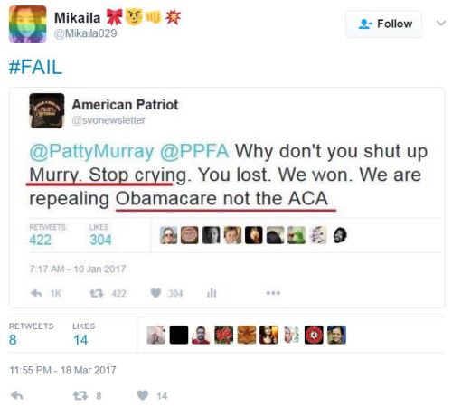
Task: Retweet Mikaila's tweet with 8 retweets
Action: tap(80, 395)
